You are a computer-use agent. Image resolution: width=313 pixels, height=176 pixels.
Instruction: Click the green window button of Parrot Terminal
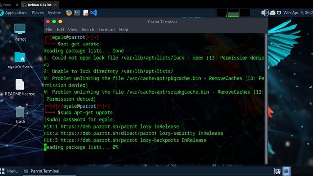(x=54, y=22)
